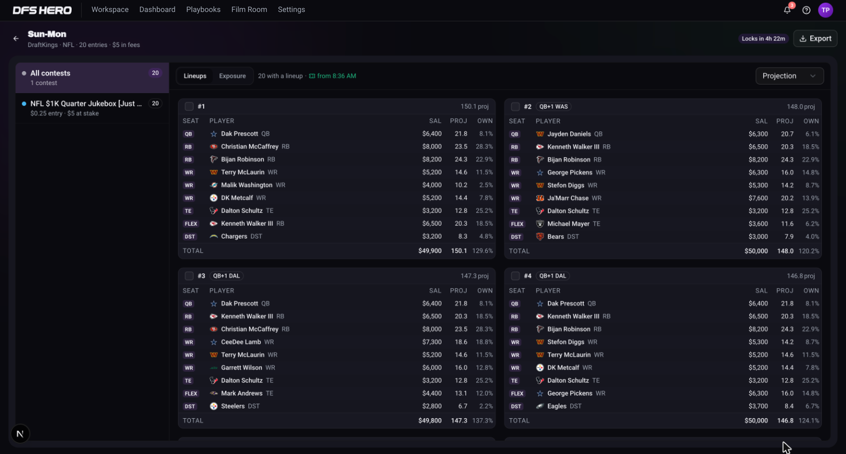Screen dimensions: 846x454
Task: Click the QB+1 DAL tag on lineup #3
Action: (227, 276)
